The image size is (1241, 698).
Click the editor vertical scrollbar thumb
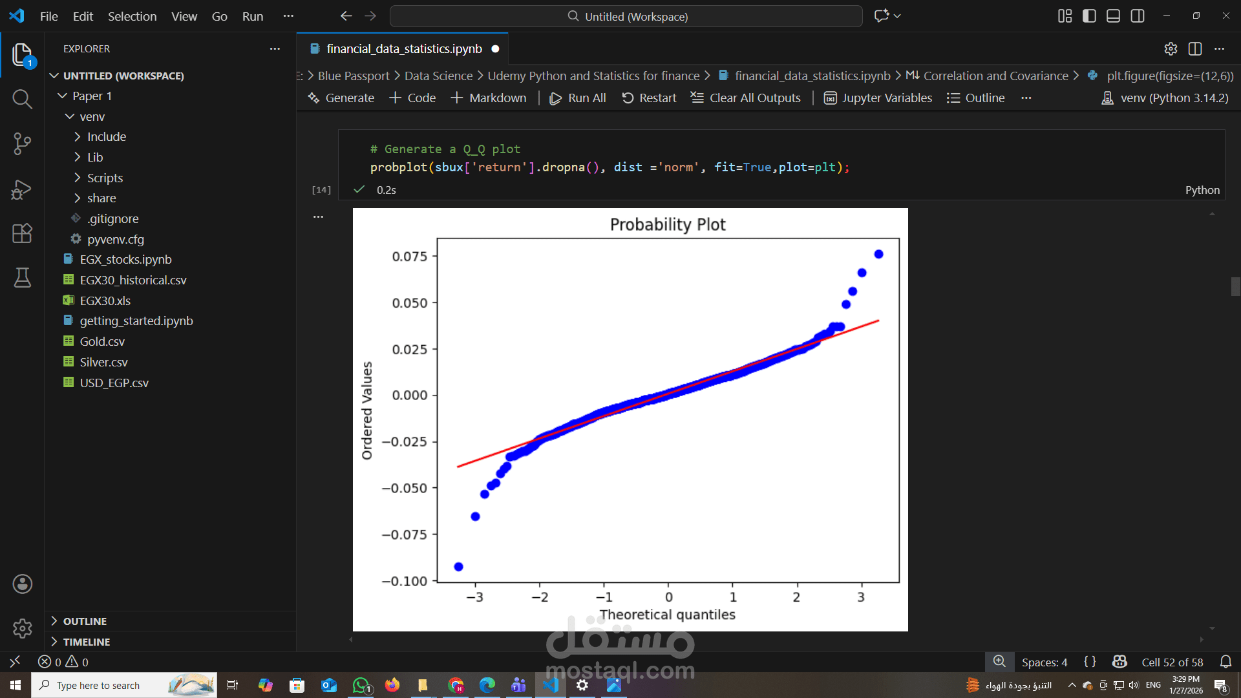pos(1235,286)
